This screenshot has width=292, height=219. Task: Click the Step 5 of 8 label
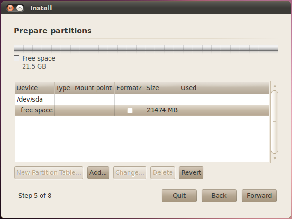click(x=35, y=196)
